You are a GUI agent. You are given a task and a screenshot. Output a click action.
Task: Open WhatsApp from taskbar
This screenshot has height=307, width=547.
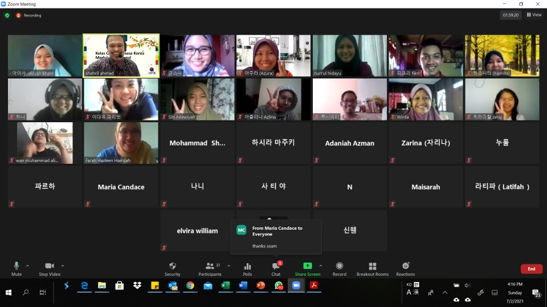coord(279,286)
